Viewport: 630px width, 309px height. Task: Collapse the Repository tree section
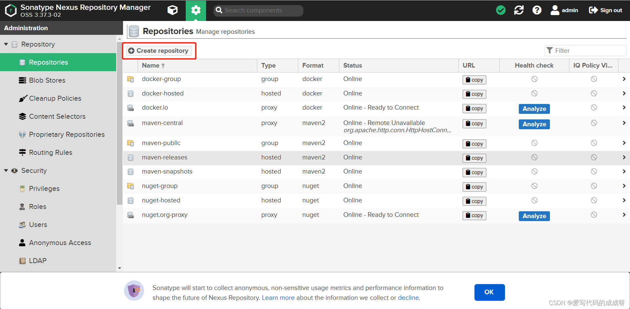coord(6,44)
